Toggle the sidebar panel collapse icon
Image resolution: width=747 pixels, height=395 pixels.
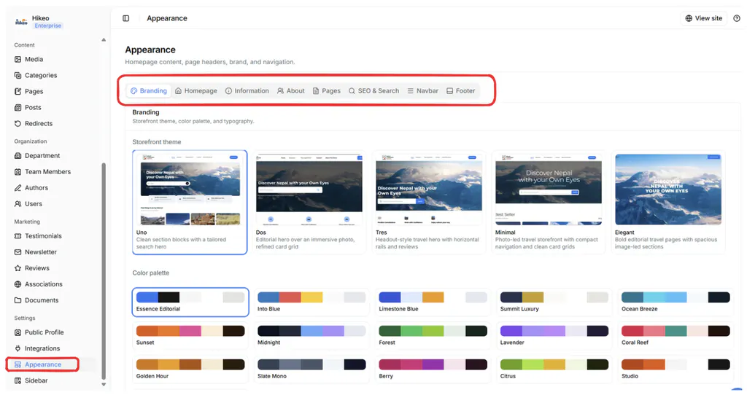point(125,18)
